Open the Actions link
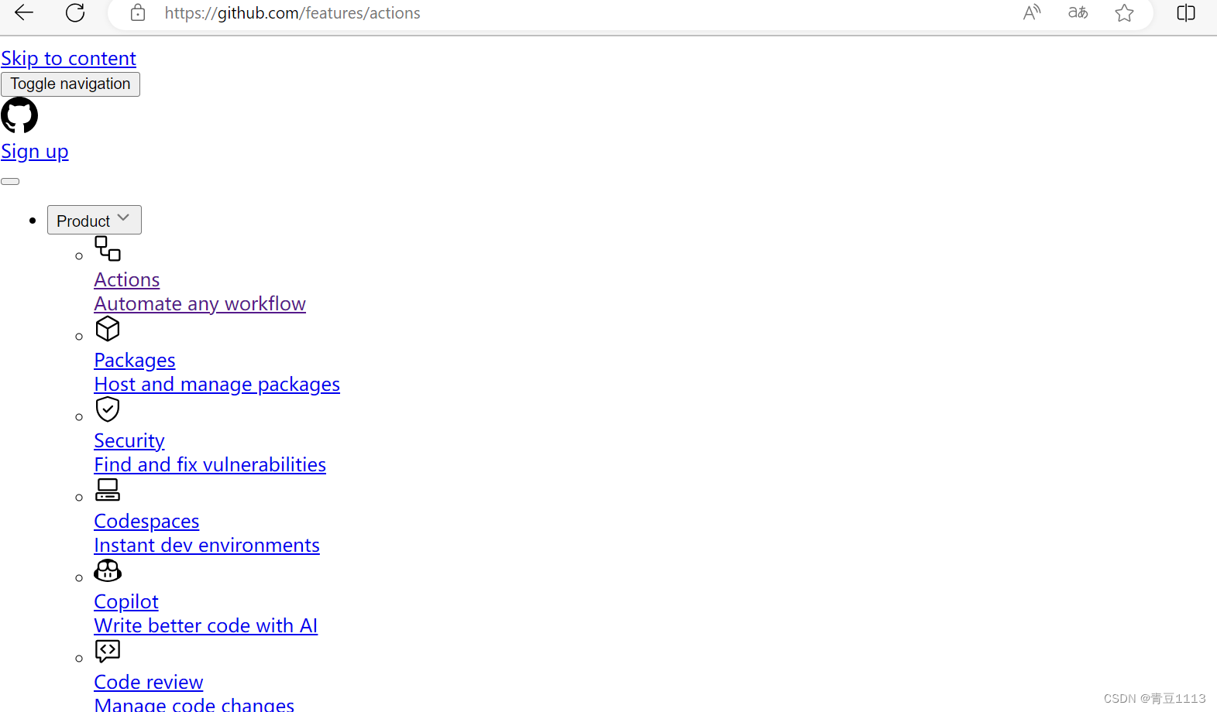 click(x=127, y=280)
